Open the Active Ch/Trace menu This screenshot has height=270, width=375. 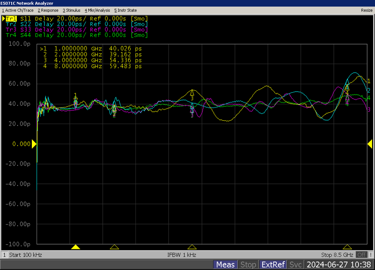point(18,10)
